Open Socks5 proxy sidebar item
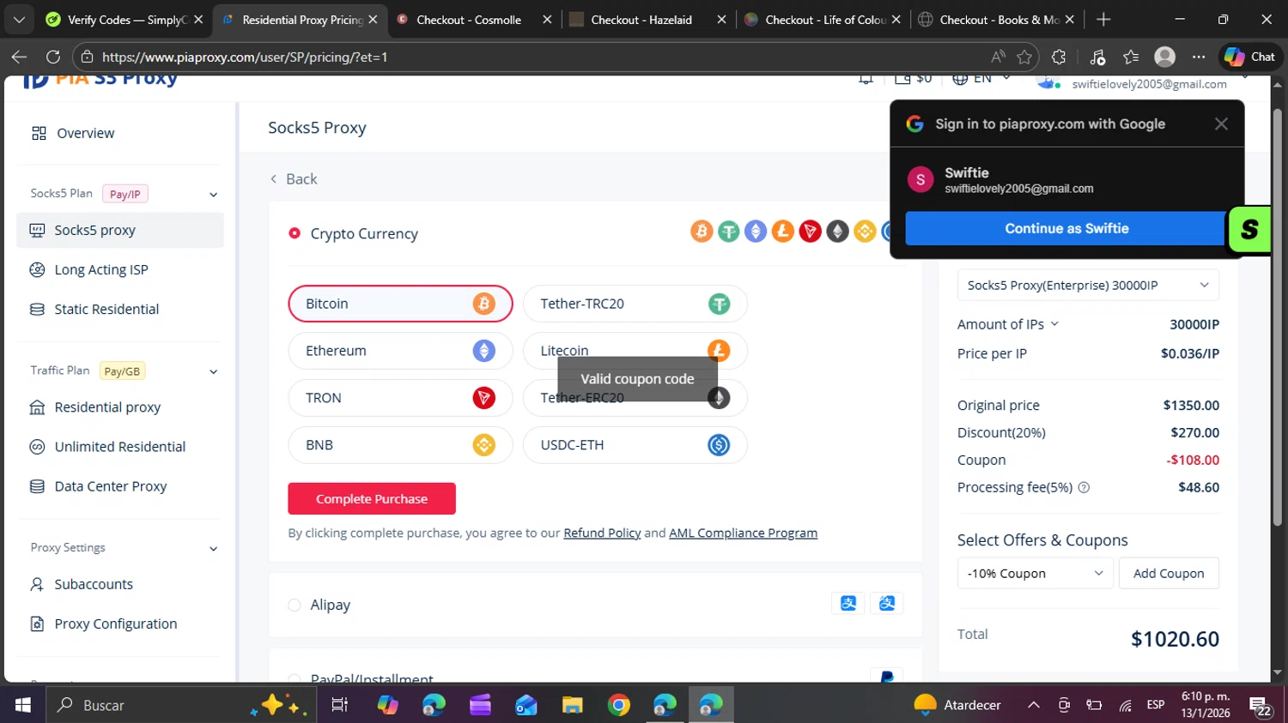Screen dimensions: 1288x723 point(120,230)
